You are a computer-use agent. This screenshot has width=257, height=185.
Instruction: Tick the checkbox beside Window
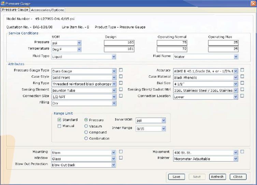pyautogui.click(x=121, y=158)
